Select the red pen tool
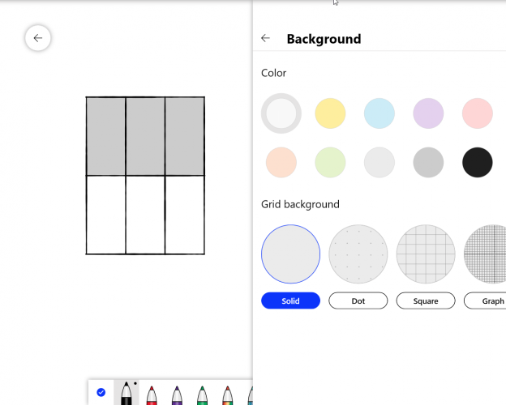 pyautogui.click(x=151, y=394)
